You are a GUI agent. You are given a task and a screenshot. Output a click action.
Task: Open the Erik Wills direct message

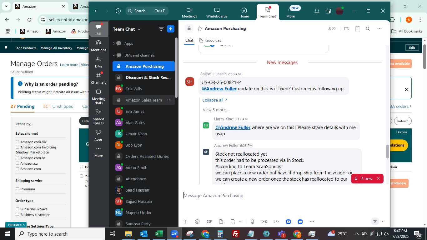(143, 89)
